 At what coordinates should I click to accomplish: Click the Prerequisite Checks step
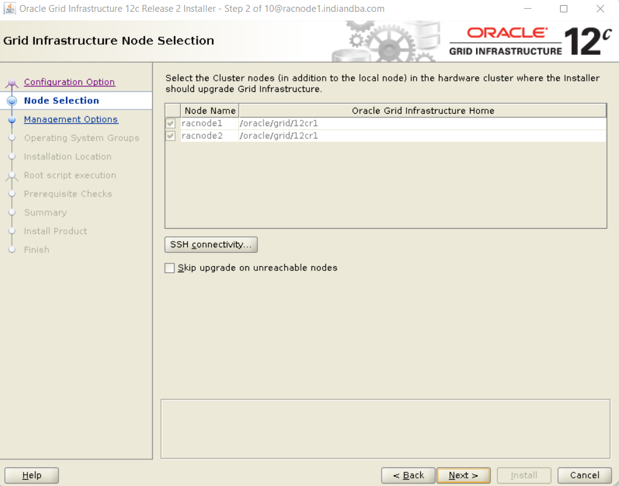coord(68,194)
